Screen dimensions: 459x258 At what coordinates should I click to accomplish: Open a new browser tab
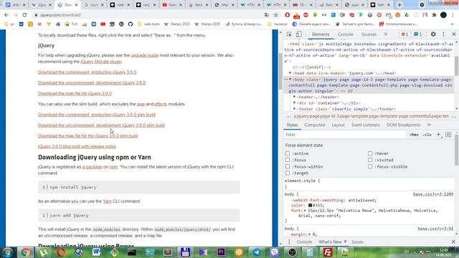(x=399, y=5)
